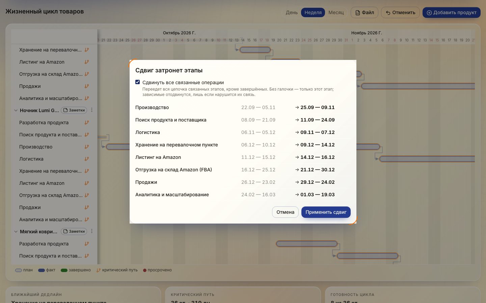Open the three-dot menu for Ночник Lumi
This screenshot has width=486, height=303.
pos(92,110)
